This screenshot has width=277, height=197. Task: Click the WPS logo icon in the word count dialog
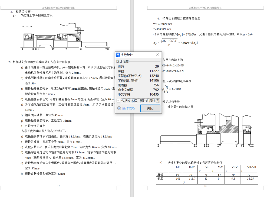(118, 55)
